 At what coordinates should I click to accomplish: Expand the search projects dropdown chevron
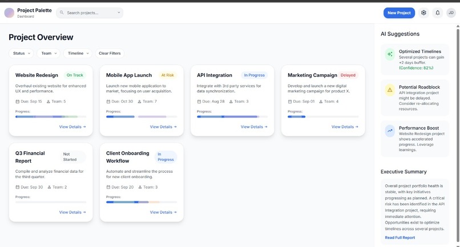point(119,13)
